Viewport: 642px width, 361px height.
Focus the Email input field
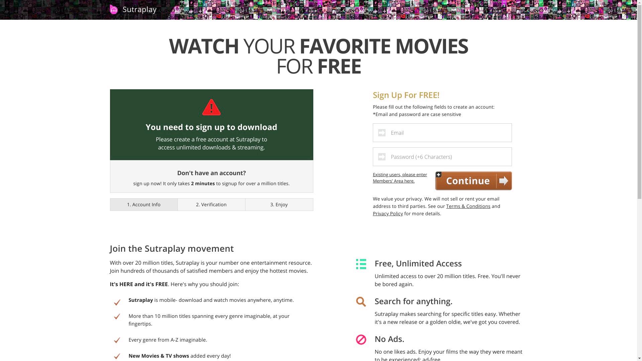click(x=442, y=133)
